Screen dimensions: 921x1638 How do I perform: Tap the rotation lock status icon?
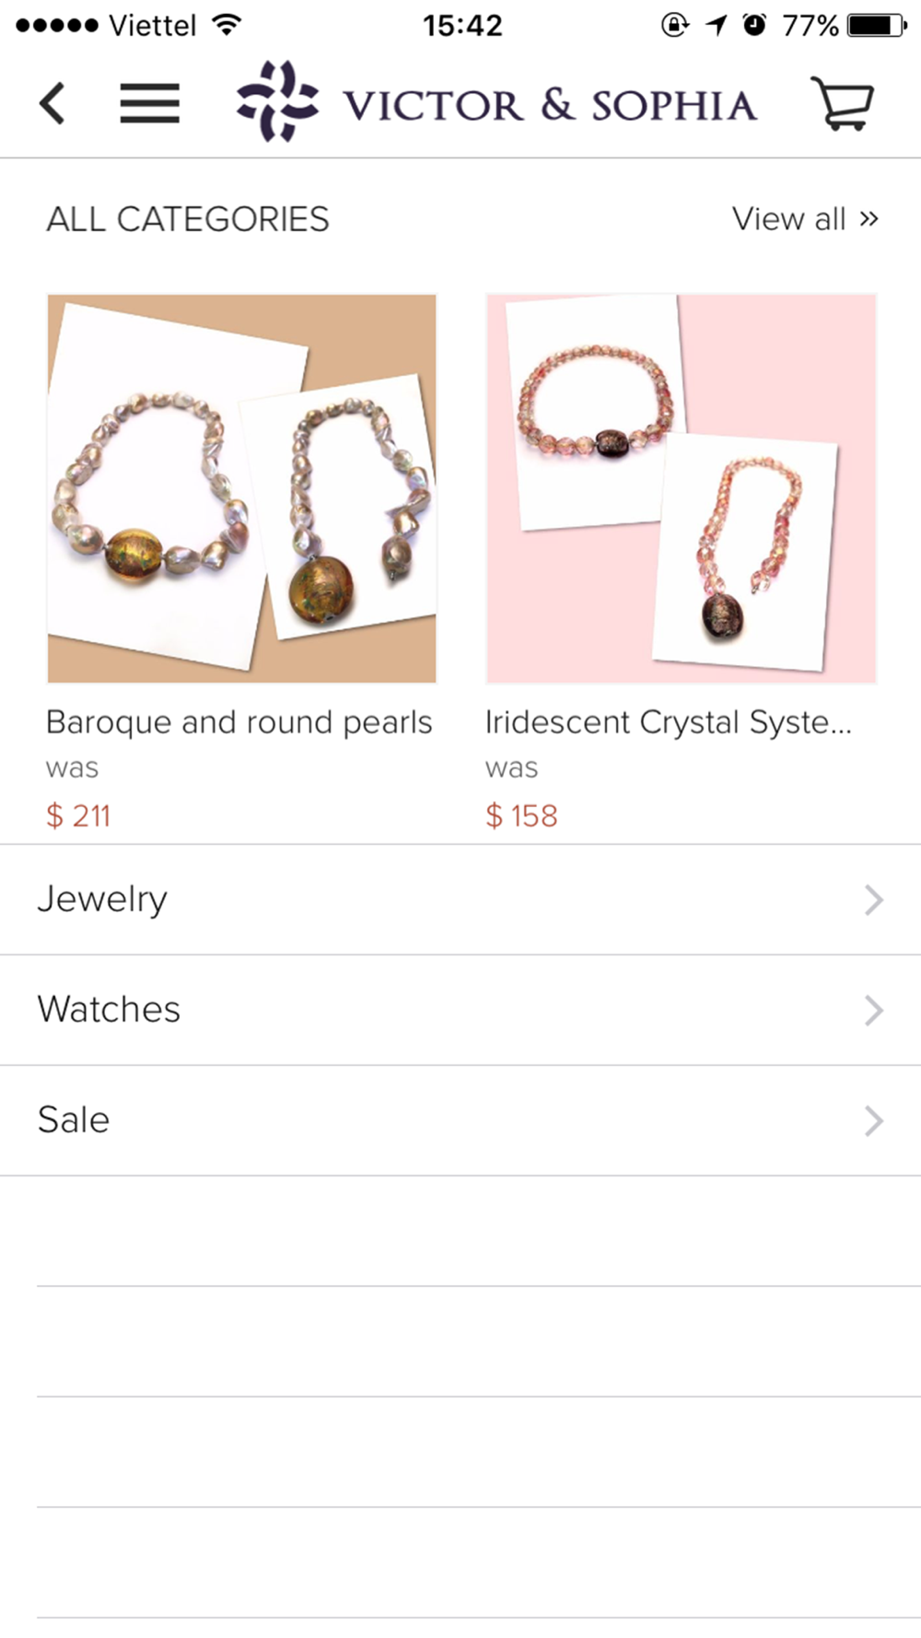pos(675,25)
